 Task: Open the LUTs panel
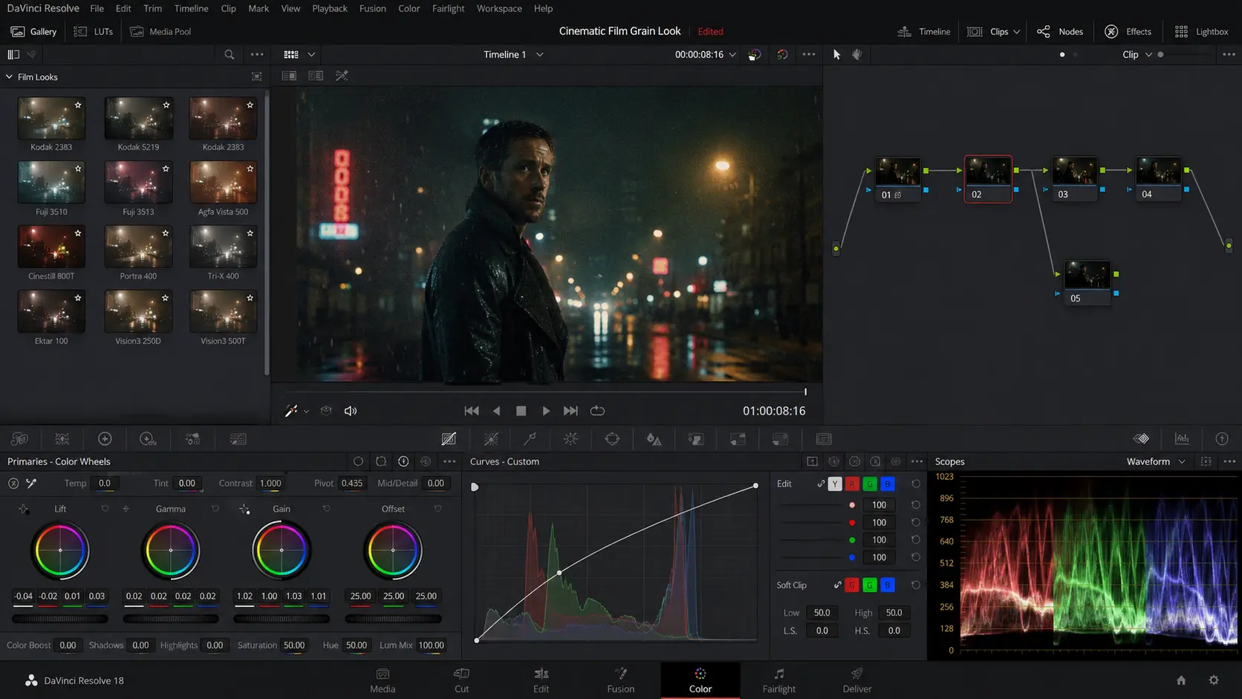pyautogui.click(x=94, y=32)
